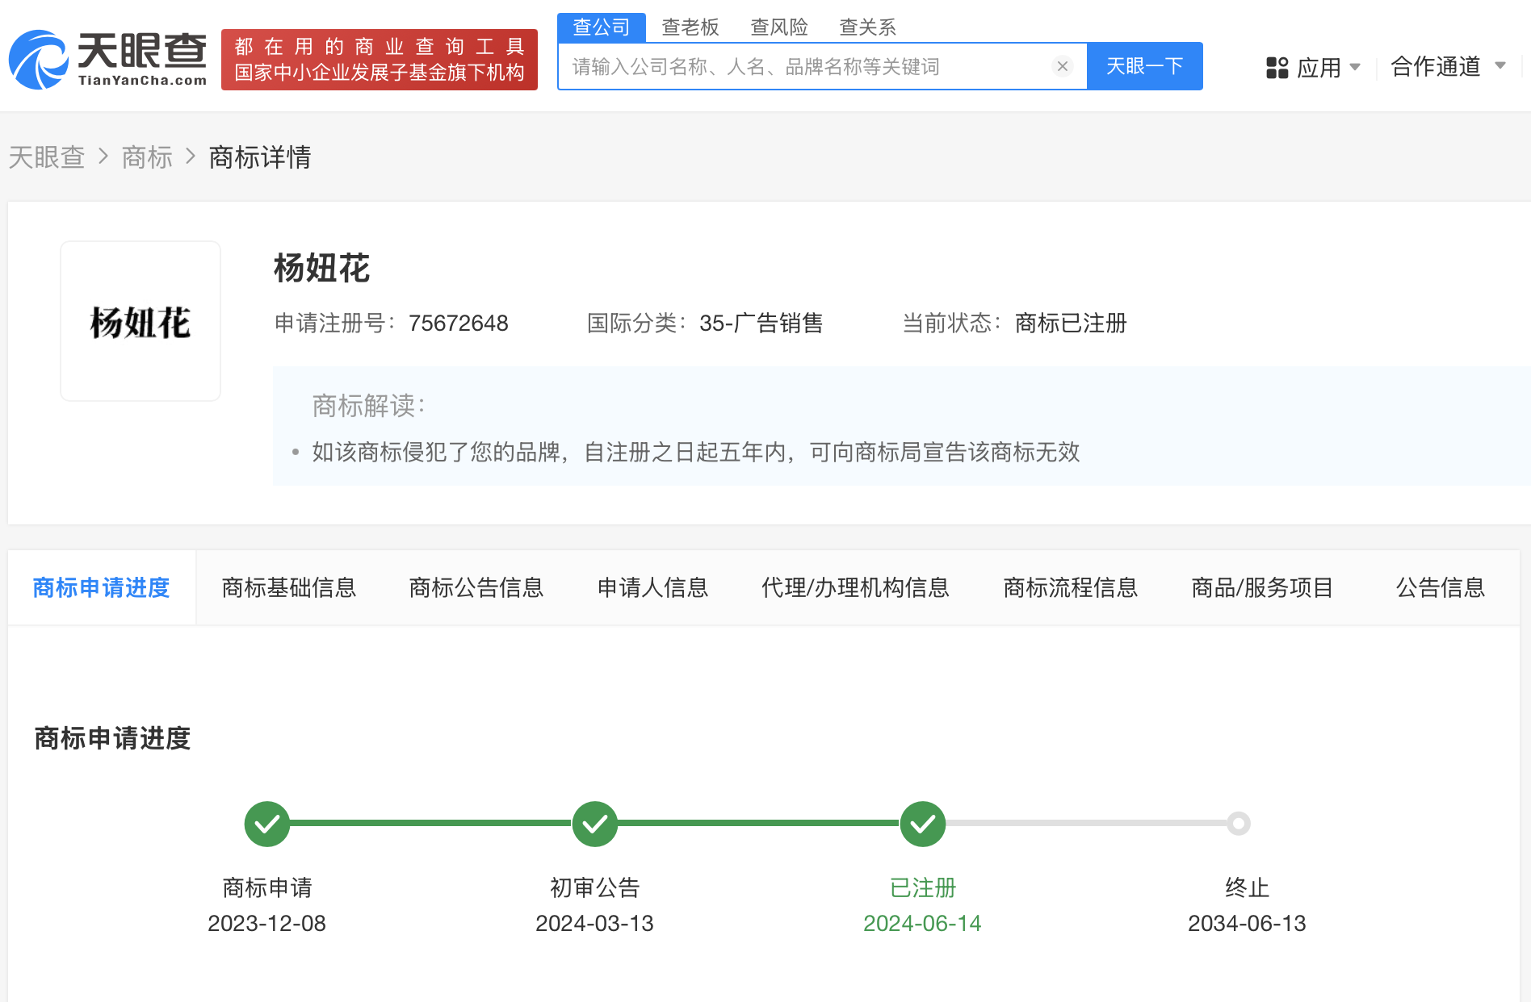Switch to the 申请人信息 tab

click(652, 588)
